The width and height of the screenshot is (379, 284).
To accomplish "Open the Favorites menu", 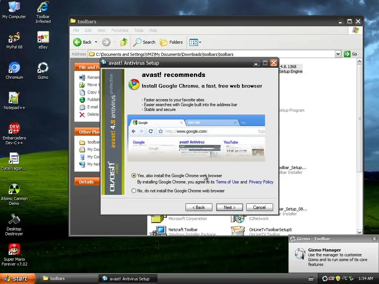I will click(120, 30).
